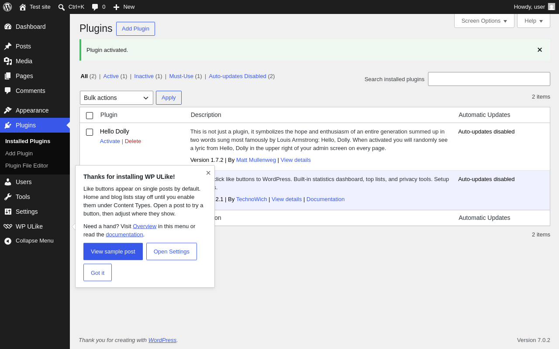Open Plugin File Editor submenu item

pyautogui.click(x=27, y=165)
